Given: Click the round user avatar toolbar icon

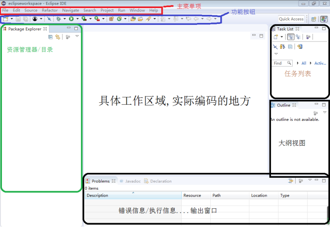Looking at the screenshot, I should pyautogui.click(x=35, y=19).
